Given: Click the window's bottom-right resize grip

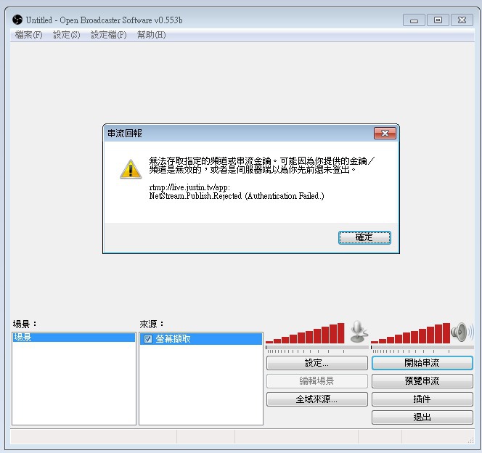Looking at the screenshot, I should point(470,440).
